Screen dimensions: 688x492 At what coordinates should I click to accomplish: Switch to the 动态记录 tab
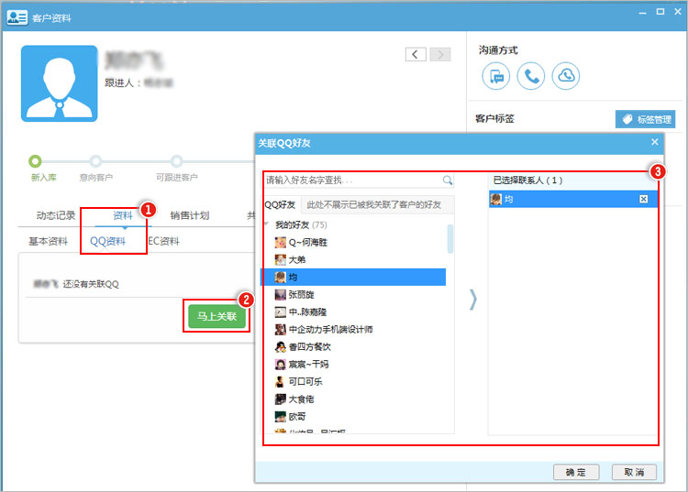coord(56,215)
